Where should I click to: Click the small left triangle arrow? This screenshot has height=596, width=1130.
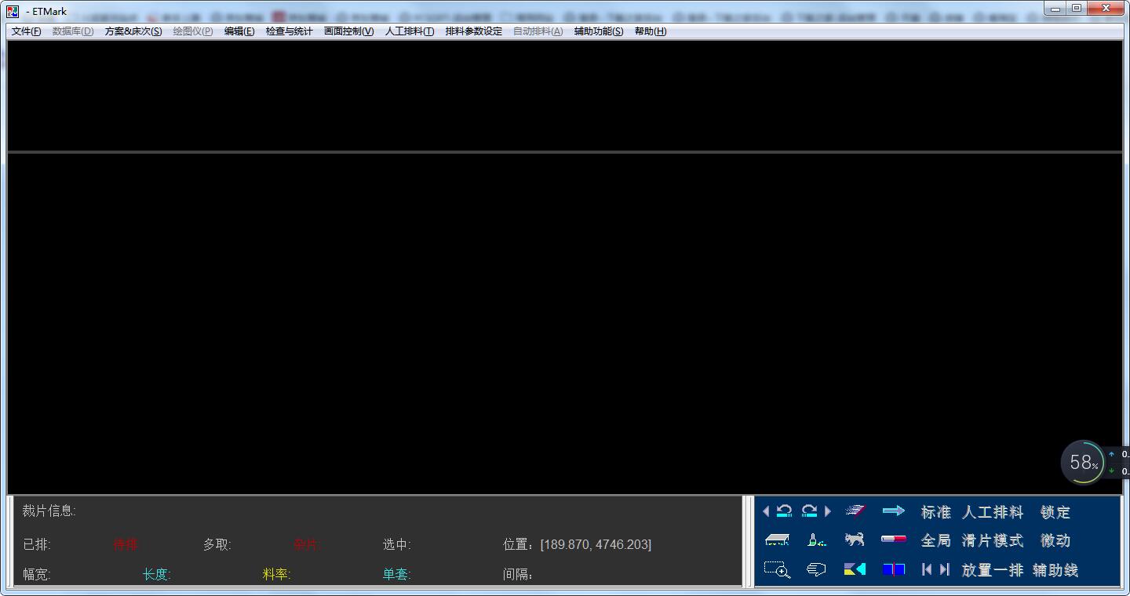coord(766,511)
